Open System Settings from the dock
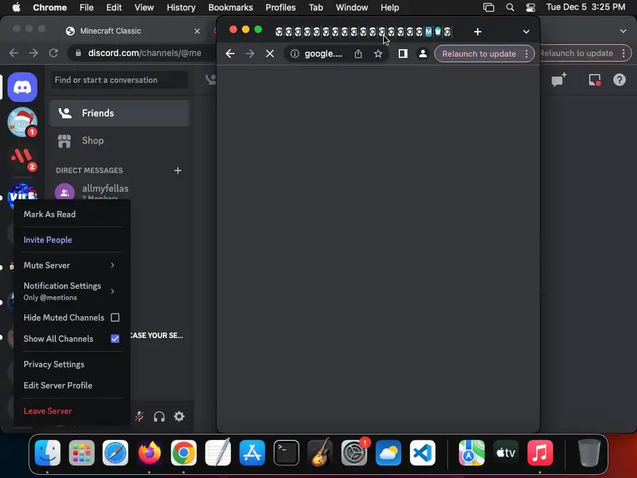Viewport: 637px width, 478px height. (354, 452)
